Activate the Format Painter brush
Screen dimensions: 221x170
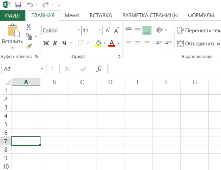(29, 46)
